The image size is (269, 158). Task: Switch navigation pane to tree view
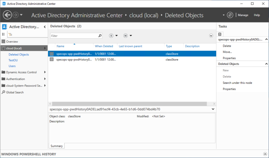tap(11, 34)
